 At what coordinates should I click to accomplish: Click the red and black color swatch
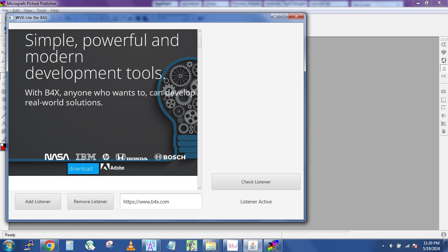[3, 147]
